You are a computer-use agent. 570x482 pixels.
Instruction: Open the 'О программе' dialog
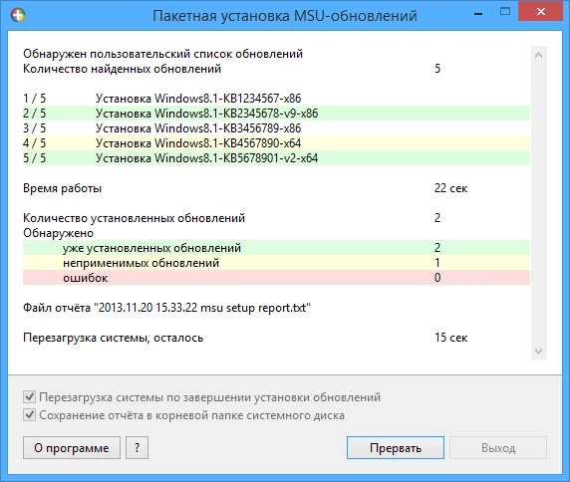(x=72, y=448)
